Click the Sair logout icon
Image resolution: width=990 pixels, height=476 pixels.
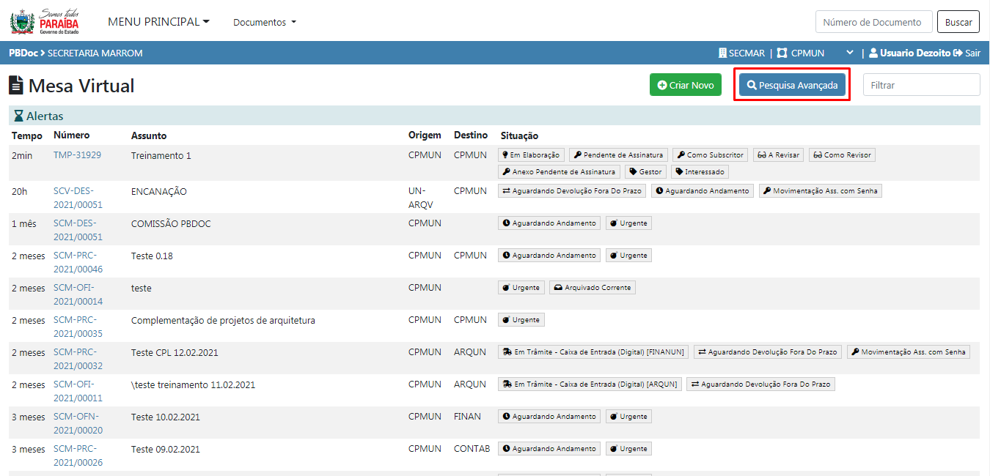click(x=957, y=53)
